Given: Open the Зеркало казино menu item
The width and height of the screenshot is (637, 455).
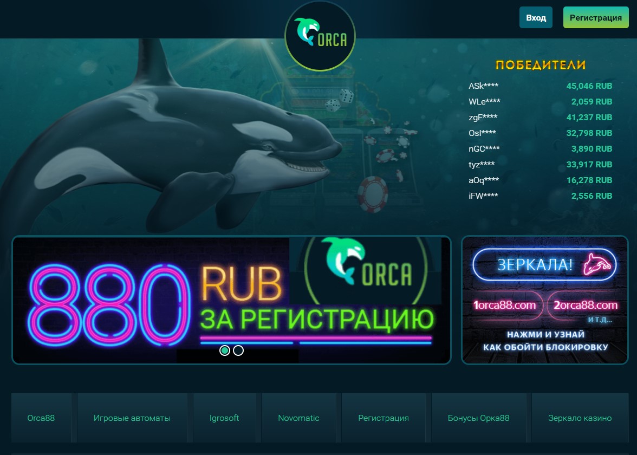Looking at the screenshot, I should tap(580, 418).
